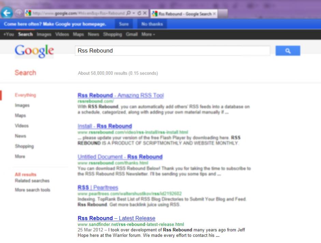Select the Rss Rebound - Google Search tab

pyautogui.click(x=184, y=14)
